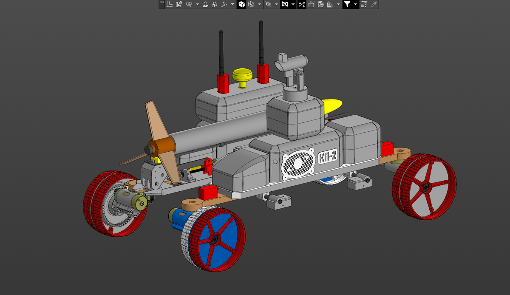Open the view orientation dropdown arrow
510x295 pixels.
click(x=232, y=4)
